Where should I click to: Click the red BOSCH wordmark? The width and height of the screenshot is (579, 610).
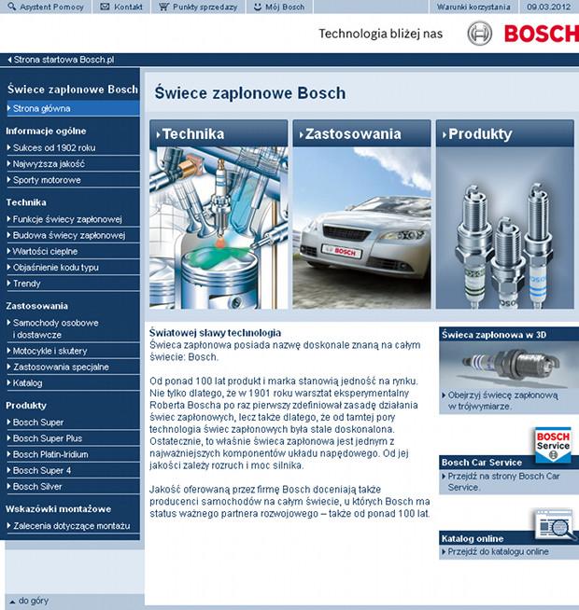click(x=542, y=34)
